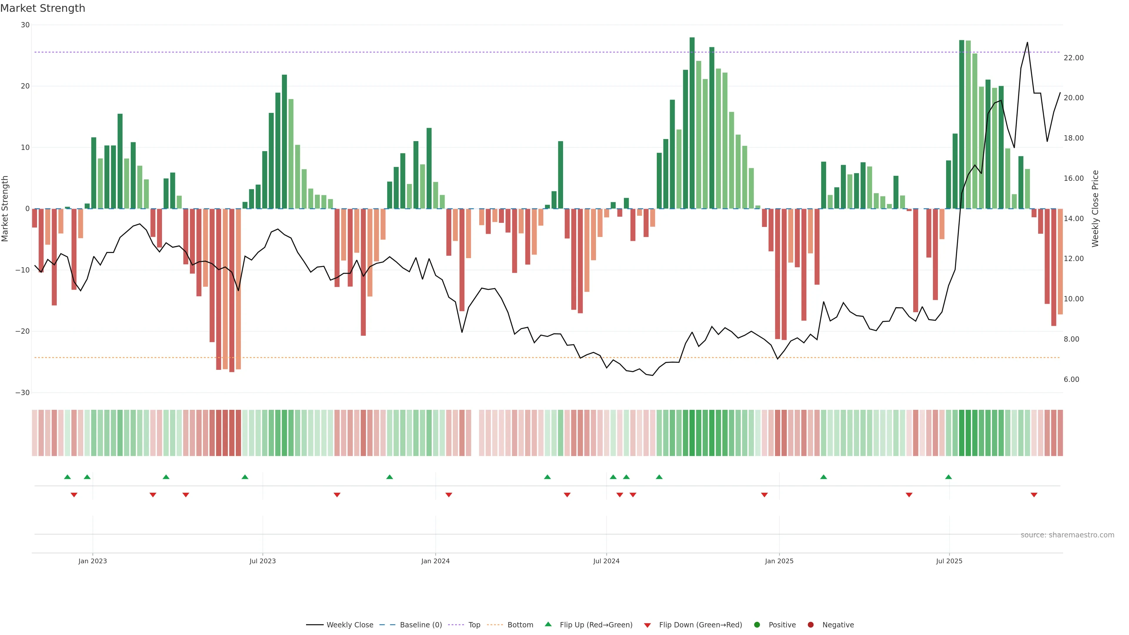The height and width of the screenshot is (635, 1129).
Task: Click the green Positive legend circle icon
Action: point(757,625)
